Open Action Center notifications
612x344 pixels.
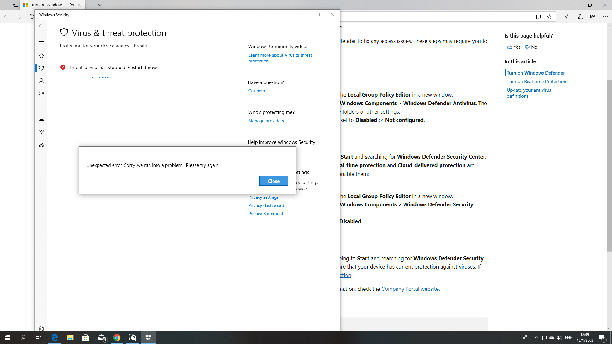point(602,338)
